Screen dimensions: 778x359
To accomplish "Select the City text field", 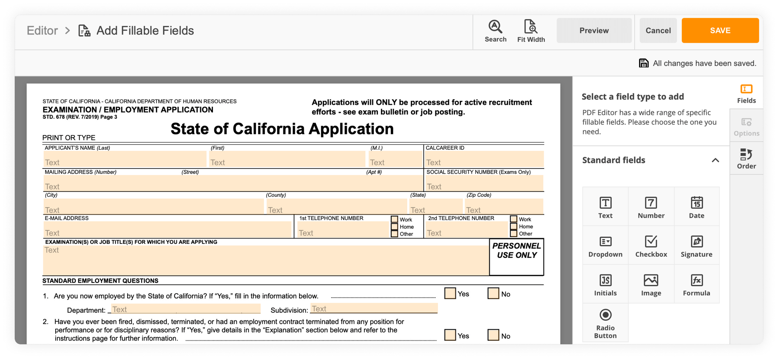I will coord(153,206).
